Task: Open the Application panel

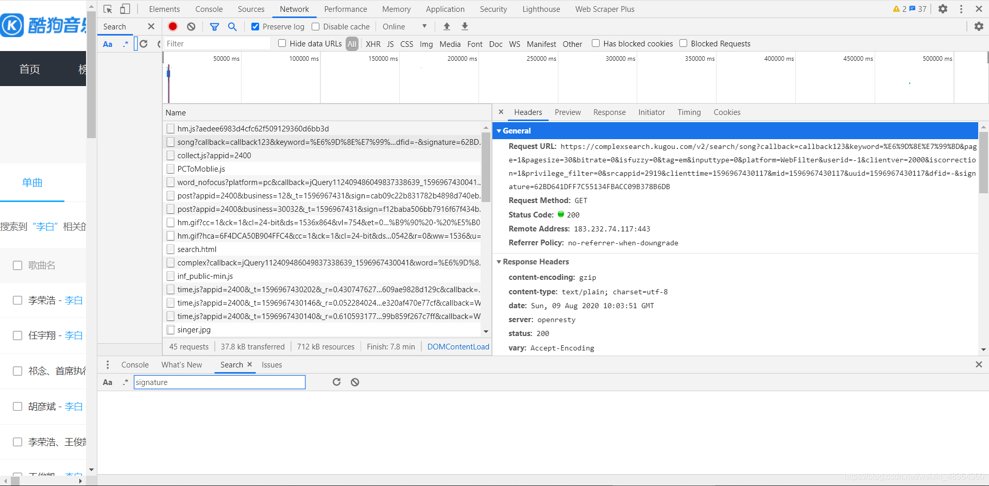Action: pyautogui.click(x=445, y=9)
